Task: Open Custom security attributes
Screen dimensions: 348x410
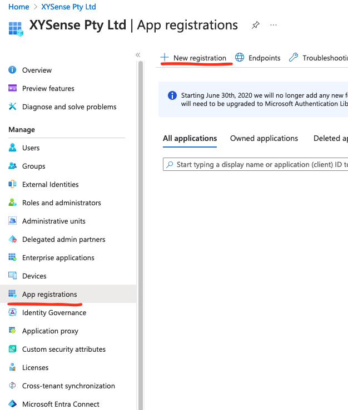Action: (x=64, y=350)
